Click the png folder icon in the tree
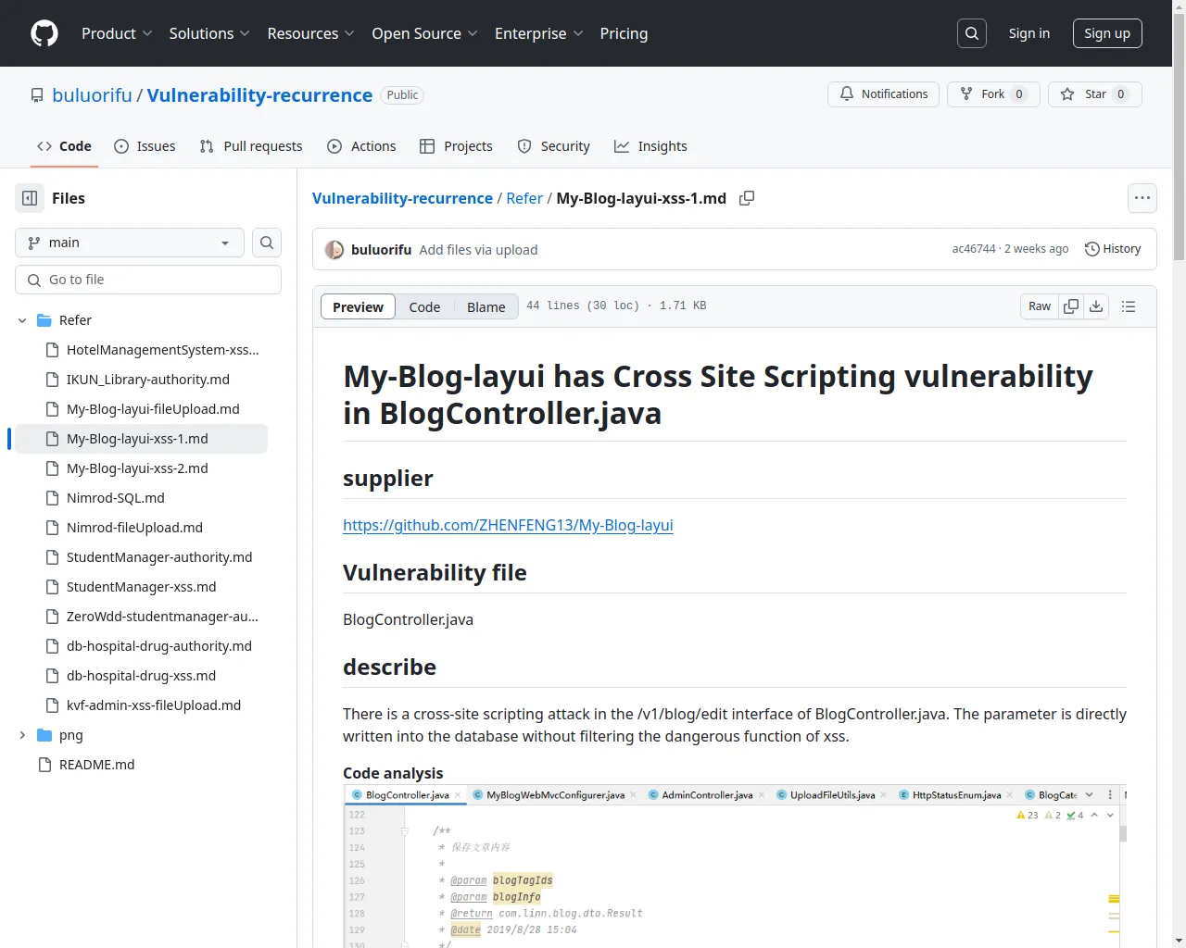The height and width of the screenshot is (948, 1186). (44, 735)
